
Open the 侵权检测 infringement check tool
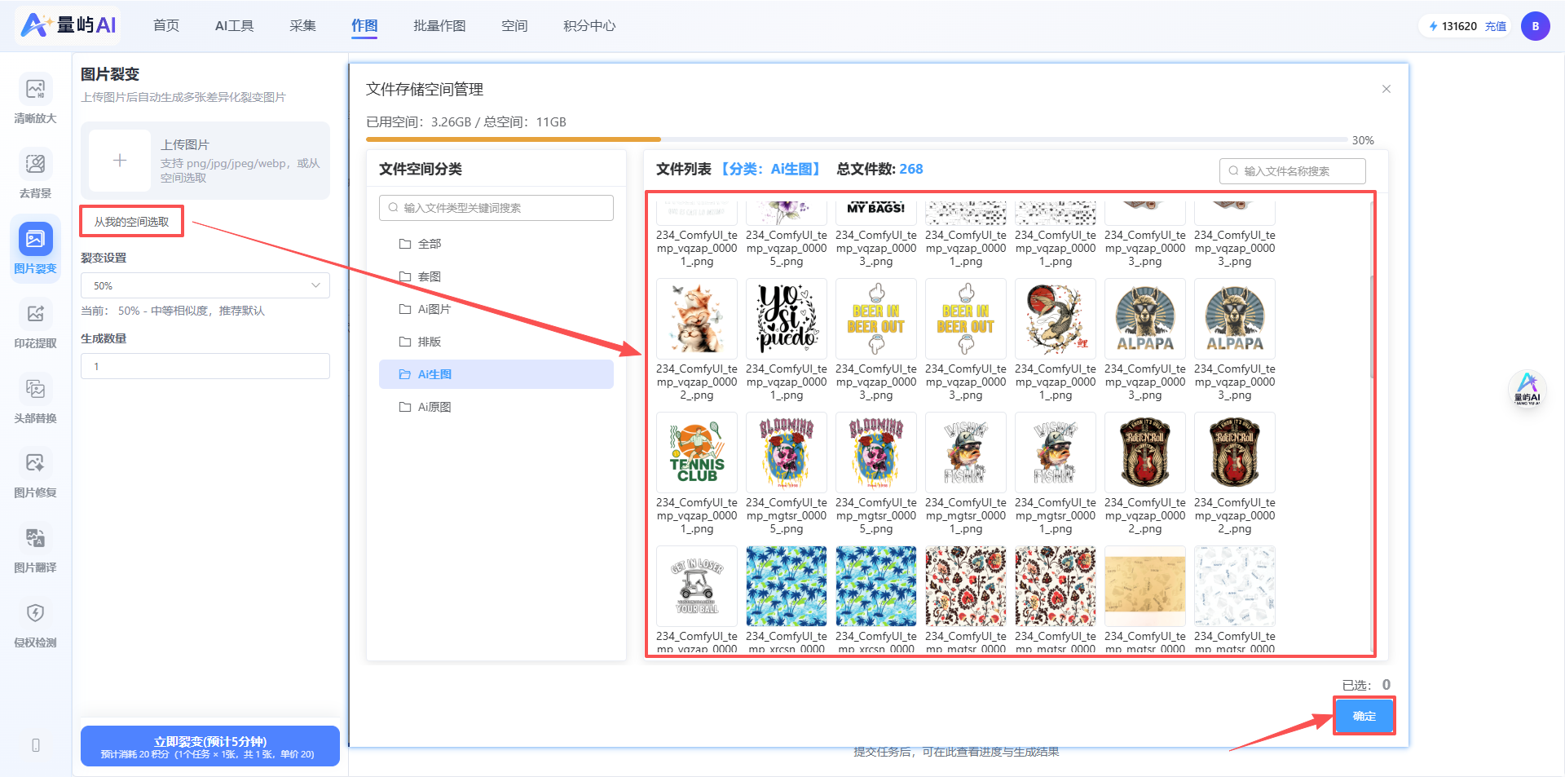click(x=35, y=623)
